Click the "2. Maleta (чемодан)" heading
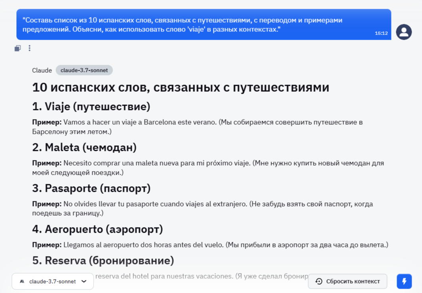The width and height of the screenshot is (422, 293). point(84,147)
